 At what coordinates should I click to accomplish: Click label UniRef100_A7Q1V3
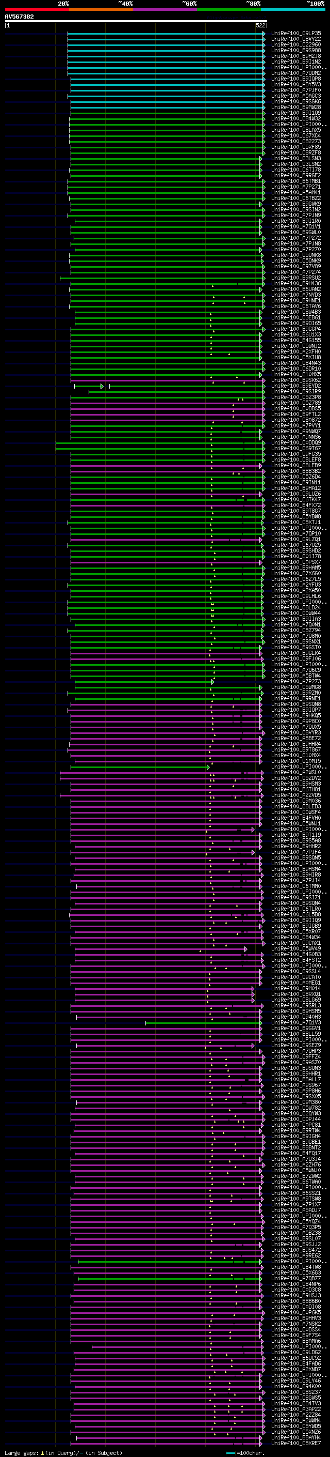click(296, 1023)
